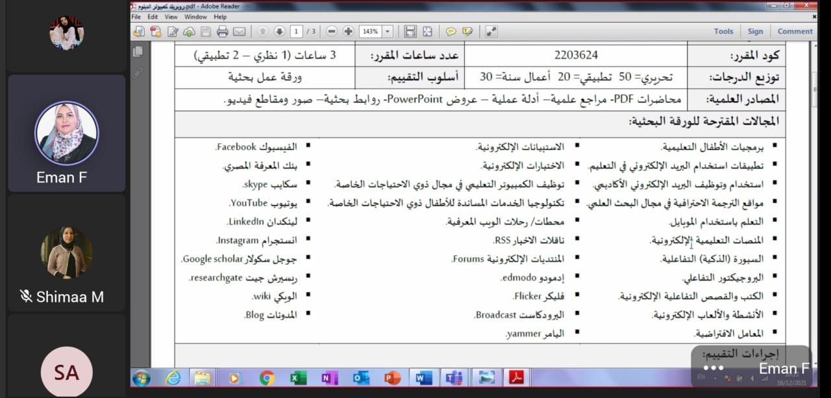Screen dimensions: 831x398
Task: Click the Convert file to PDF icon
Action: coord(156,31)
